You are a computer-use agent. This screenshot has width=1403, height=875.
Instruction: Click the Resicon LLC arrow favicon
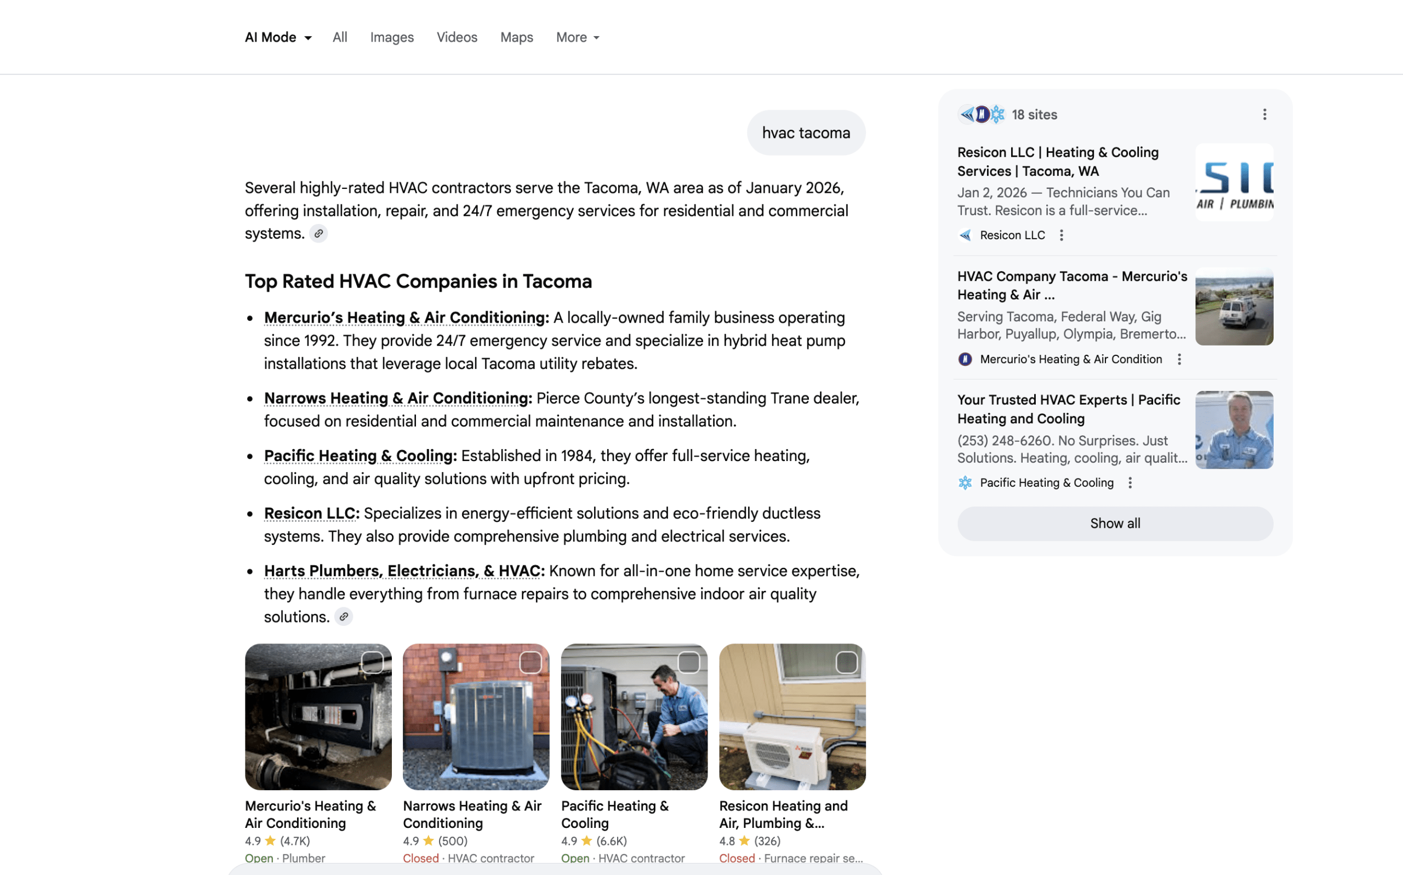965,235
